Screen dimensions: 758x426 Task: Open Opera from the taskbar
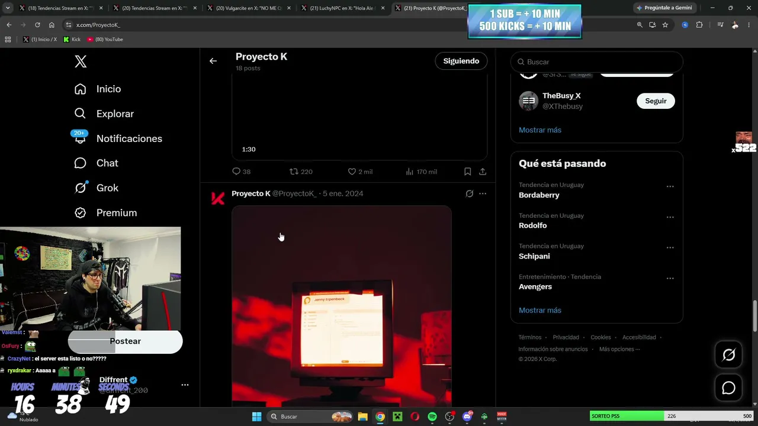(415, 417)
